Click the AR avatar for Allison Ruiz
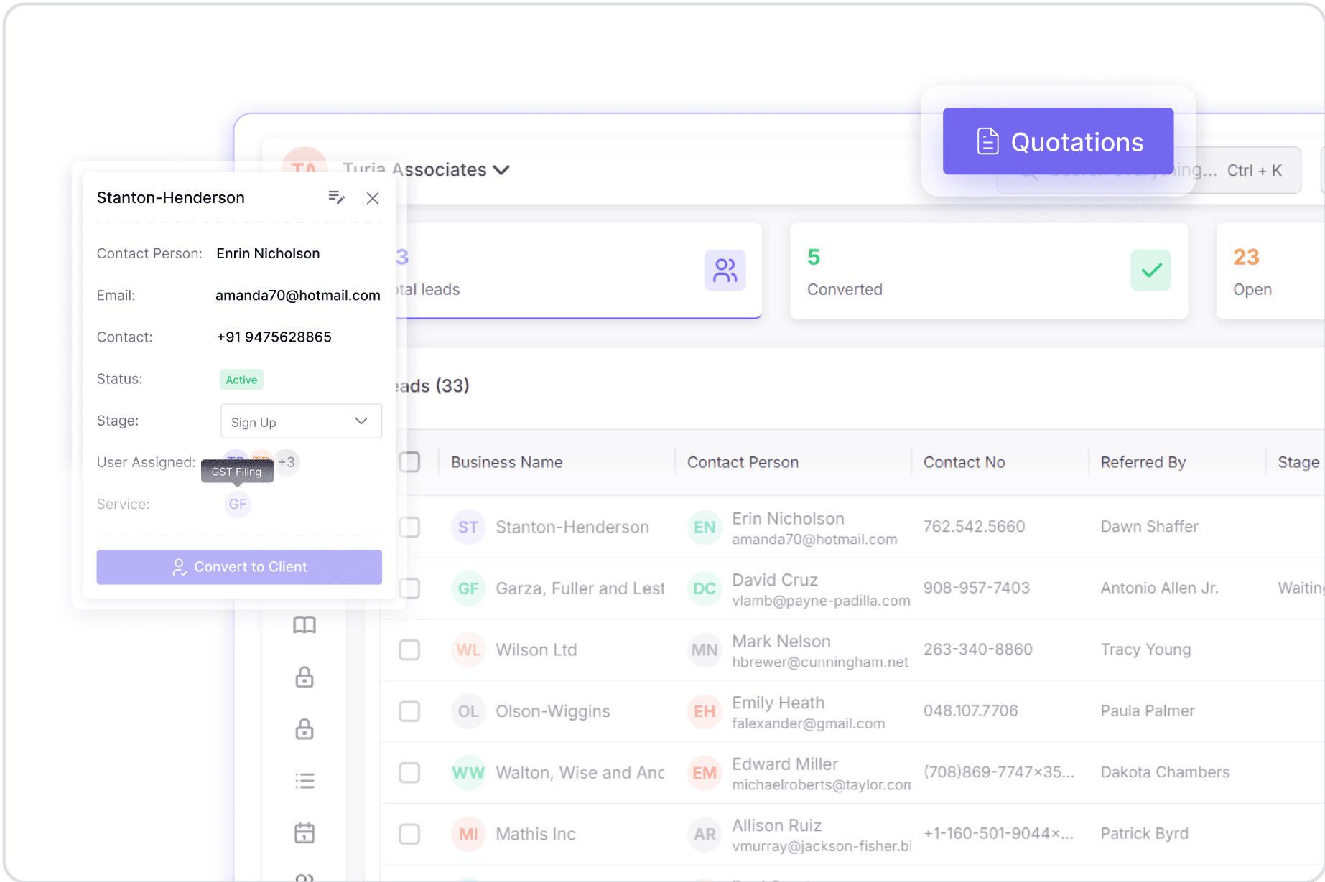Screen dimensions: 1325x882 [x=705, y=834]
